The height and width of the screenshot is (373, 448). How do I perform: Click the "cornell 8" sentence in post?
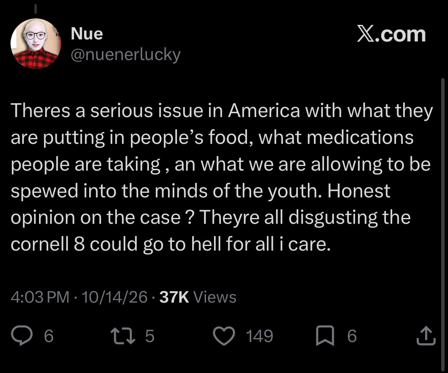(170, 244)
